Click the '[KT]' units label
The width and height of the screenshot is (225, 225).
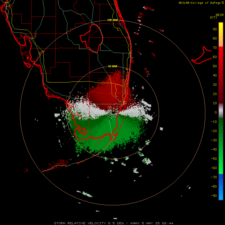pos(213,17)
